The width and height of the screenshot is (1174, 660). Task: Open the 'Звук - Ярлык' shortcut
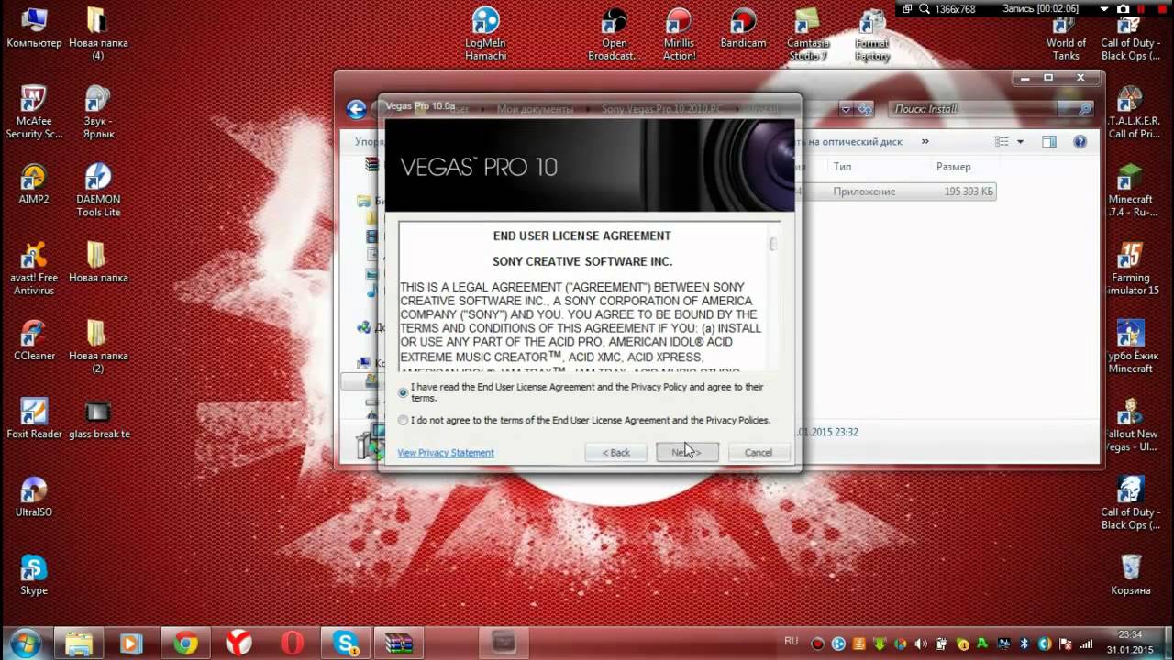click(98, 112)
